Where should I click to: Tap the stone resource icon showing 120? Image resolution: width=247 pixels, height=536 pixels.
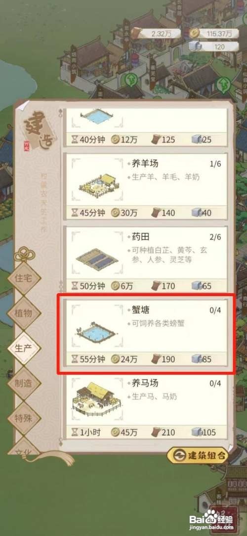pos(195,46)
